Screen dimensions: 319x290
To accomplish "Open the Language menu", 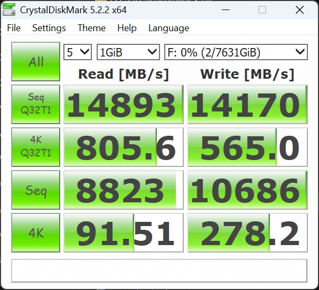I will click(x=168, y=28).
